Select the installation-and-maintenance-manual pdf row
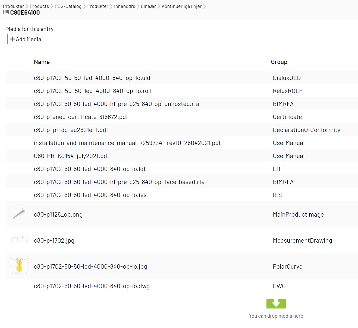Screen dimensions: 358x328 click(x=127, y=143)
